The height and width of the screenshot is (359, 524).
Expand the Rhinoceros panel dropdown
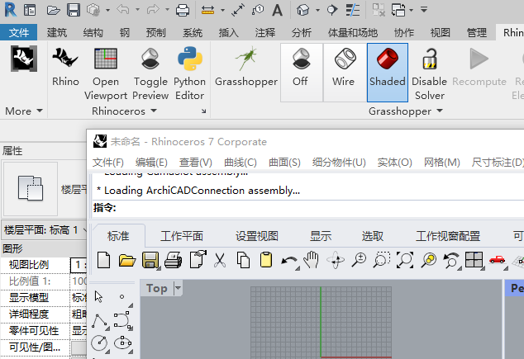coord(124,111)
